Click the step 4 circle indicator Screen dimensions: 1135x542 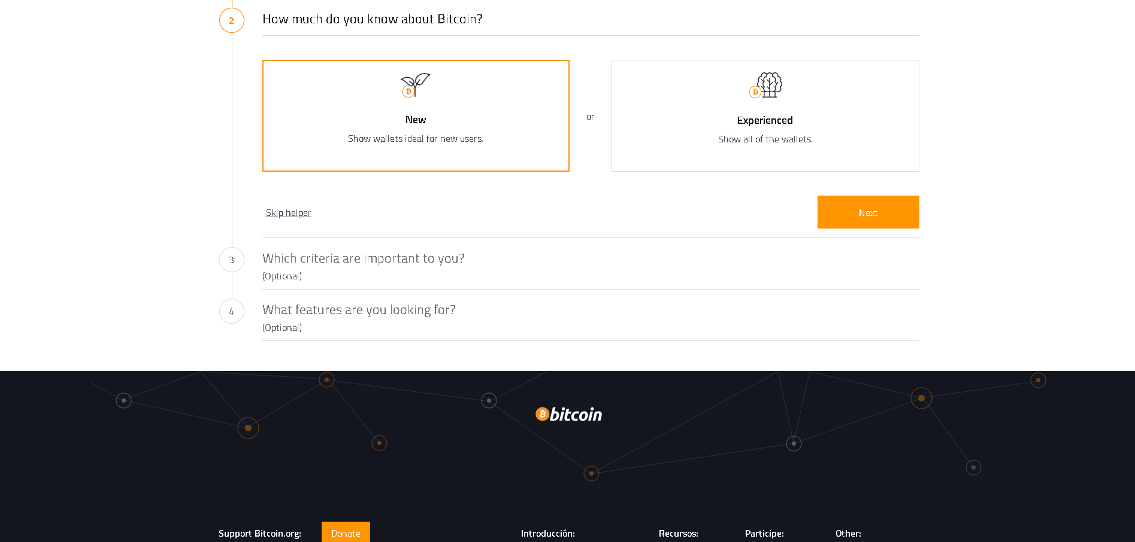click(x=232, y=311)
